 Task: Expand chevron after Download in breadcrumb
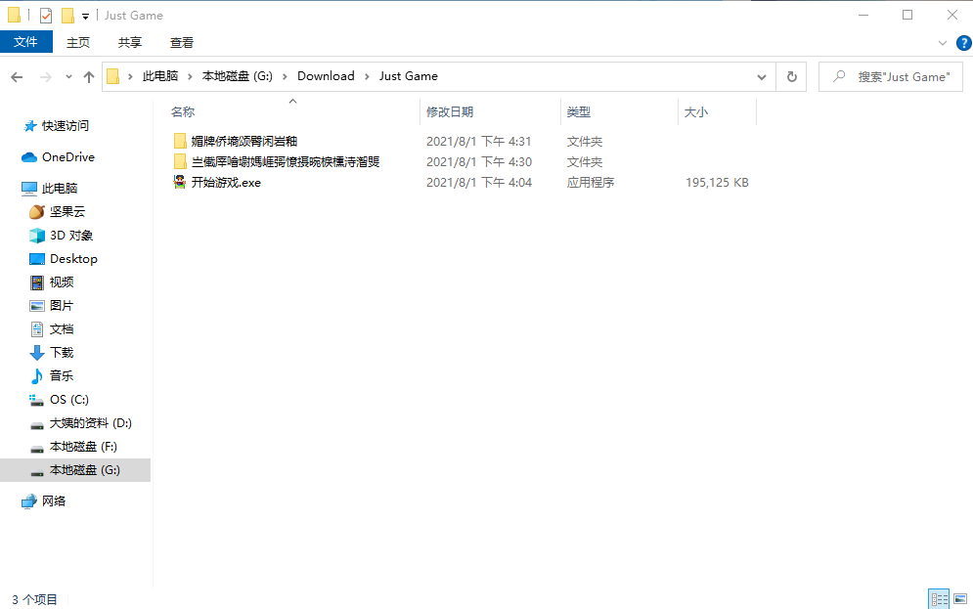point(367,76)
